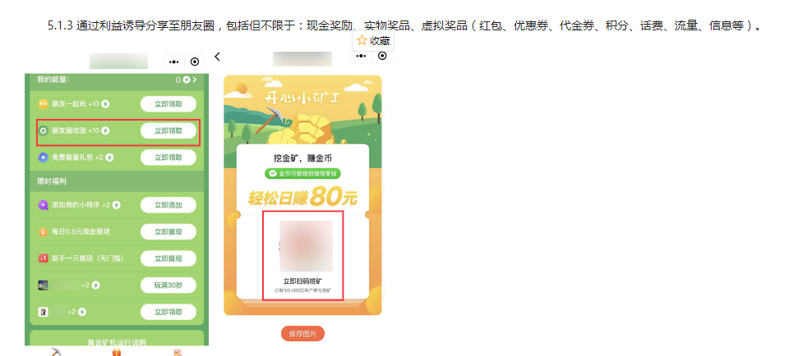Viewport: 807px width, 356px height.
Task: Click the 朋友圈炫图 green circle icon
Action: (x=44, y=131)
